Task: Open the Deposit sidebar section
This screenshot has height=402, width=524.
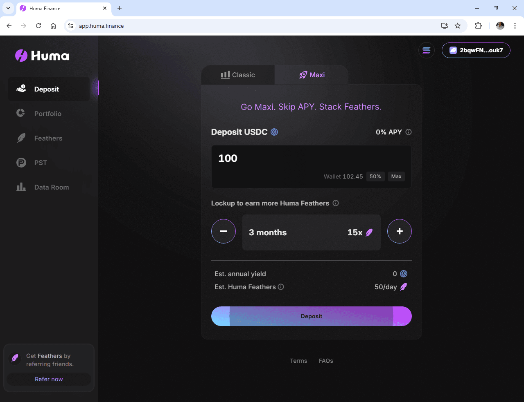Action: tap(49, 89)
